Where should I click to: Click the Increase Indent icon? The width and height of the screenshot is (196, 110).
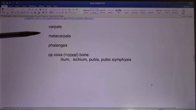pos(66,9)
